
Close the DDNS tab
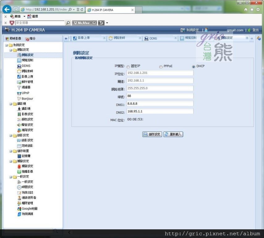176,38
